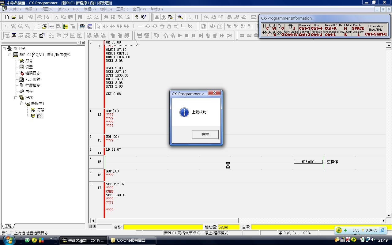This screenshot has height=245, width=392.
Task: Click 确定 in the upload success dialog
Action: pyautogui.click(x=205, y=135)
